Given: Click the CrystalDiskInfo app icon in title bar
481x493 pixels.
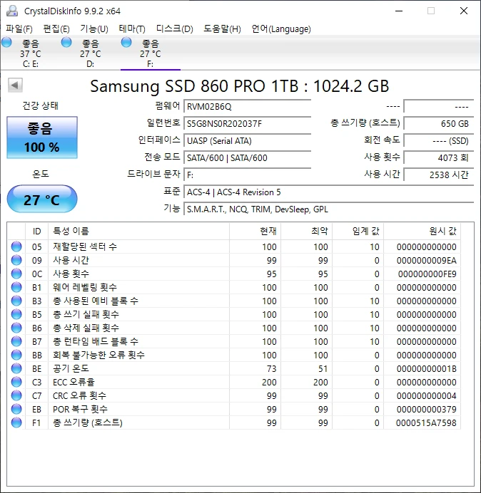Looking at the screenshot, I should (12, 11).
